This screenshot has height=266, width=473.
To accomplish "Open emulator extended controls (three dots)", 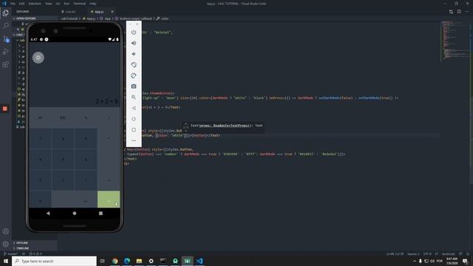I will tap(134, 140).
